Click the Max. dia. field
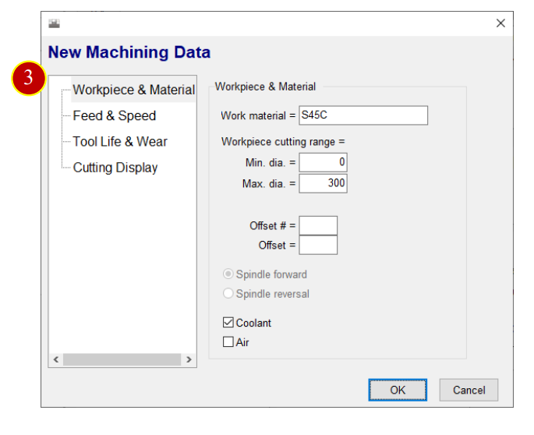Screen dimensions: 534x435 coord(323,184)
